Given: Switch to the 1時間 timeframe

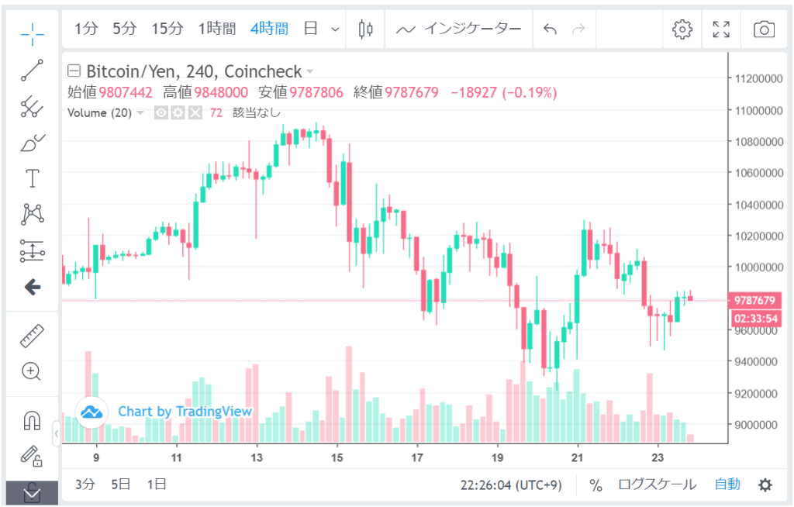Looking at the screenshot, I should [217, 29].
